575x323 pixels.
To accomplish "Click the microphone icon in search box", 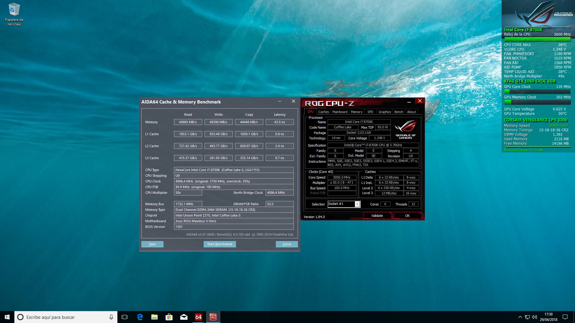I will (x=111, y=317).
